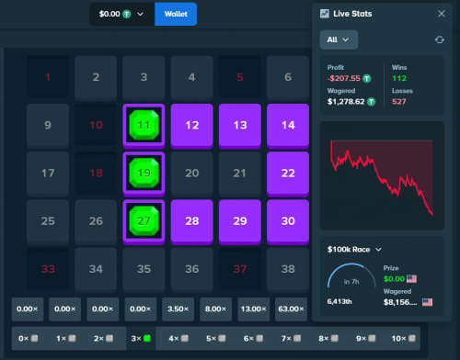Pick number tile 2
Screen dimensions: 460x360
96,78
